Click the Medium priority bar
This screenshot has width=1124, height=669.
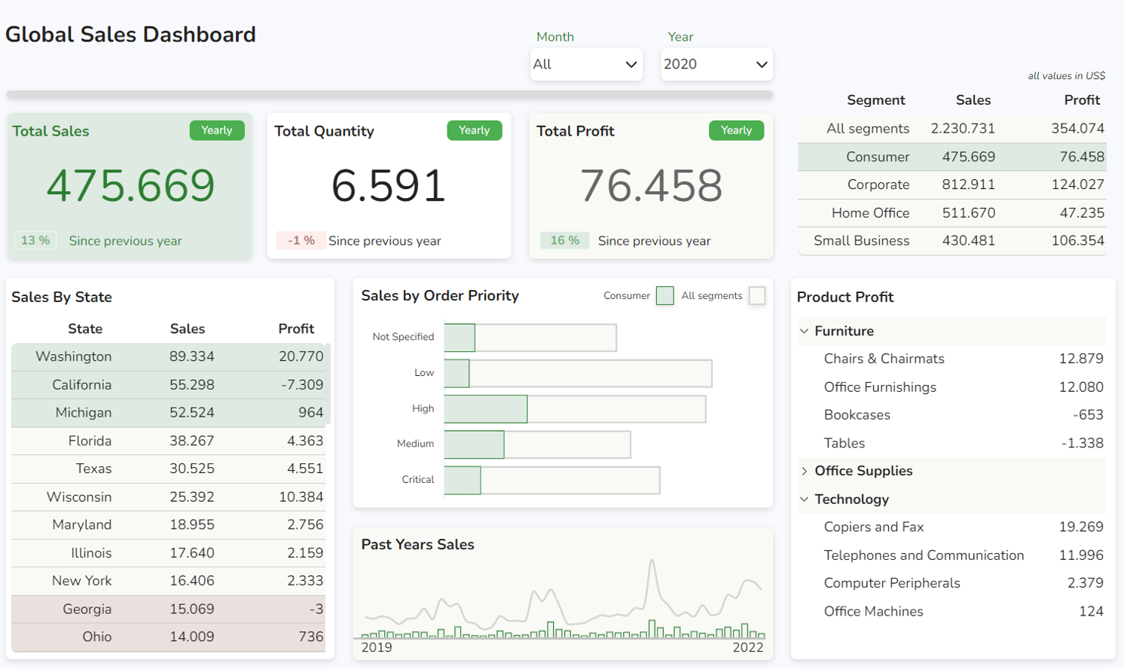point(537,444)
